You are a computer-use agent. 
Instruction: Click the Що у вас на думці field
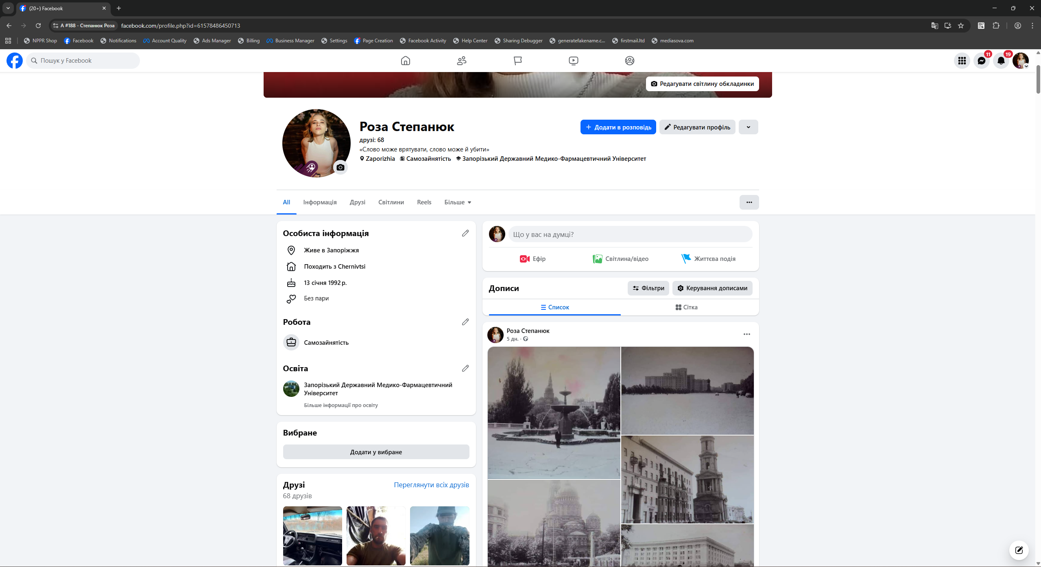630,234
